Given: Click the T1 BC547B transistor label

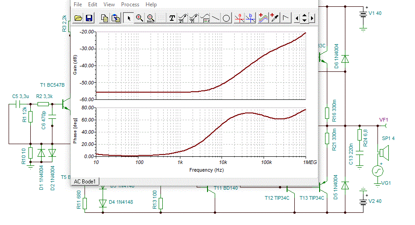Looking at the screenshot, I should (x=52, y=85).
